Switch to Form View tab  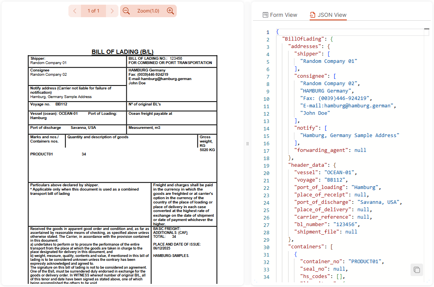280,15
